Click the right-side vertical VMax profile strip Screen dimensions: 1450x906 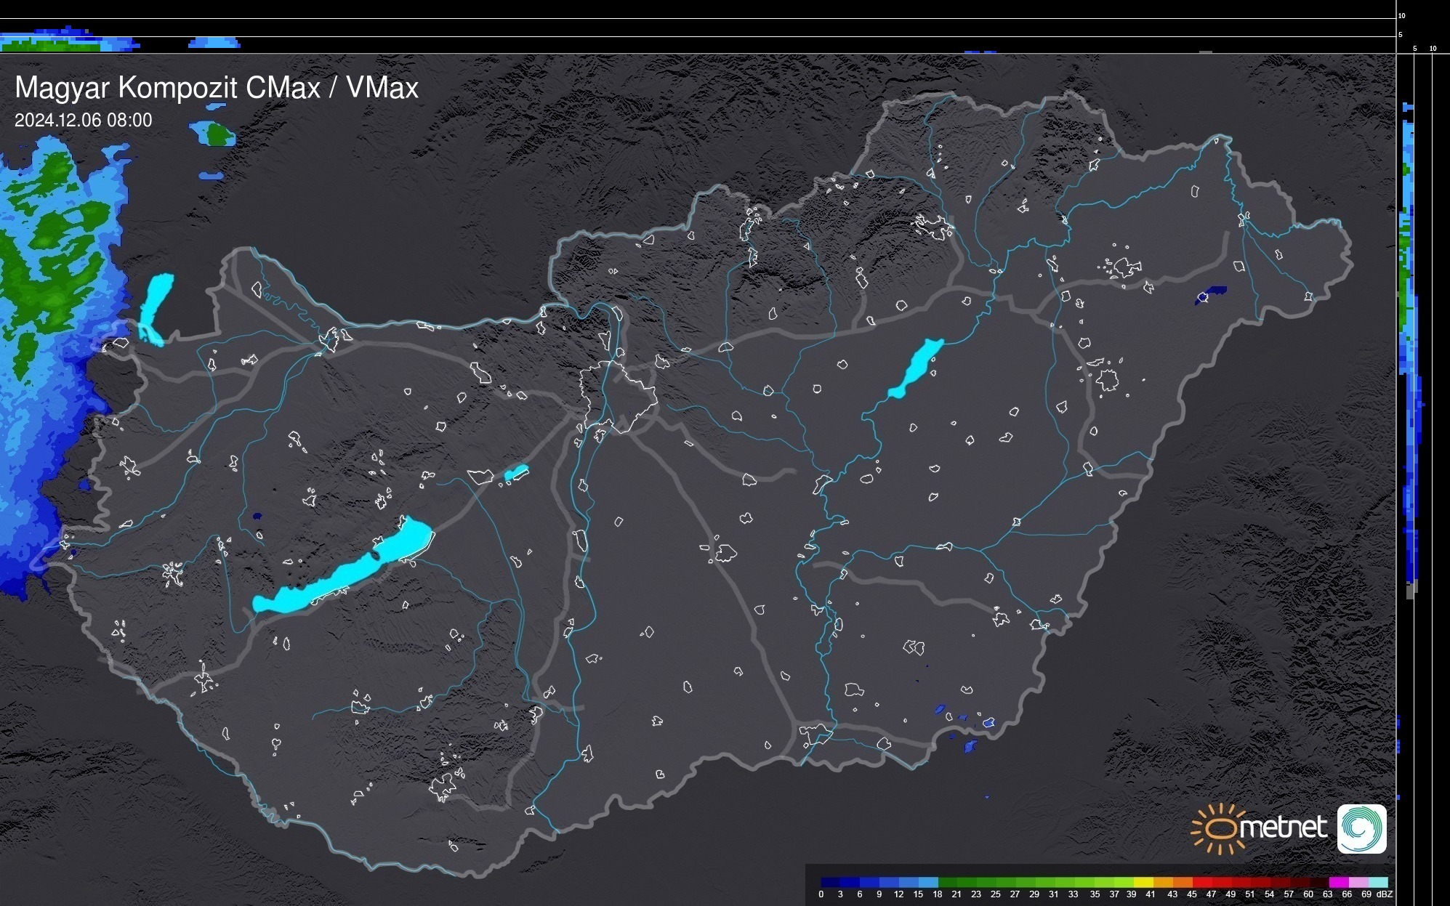[1408, 349]
